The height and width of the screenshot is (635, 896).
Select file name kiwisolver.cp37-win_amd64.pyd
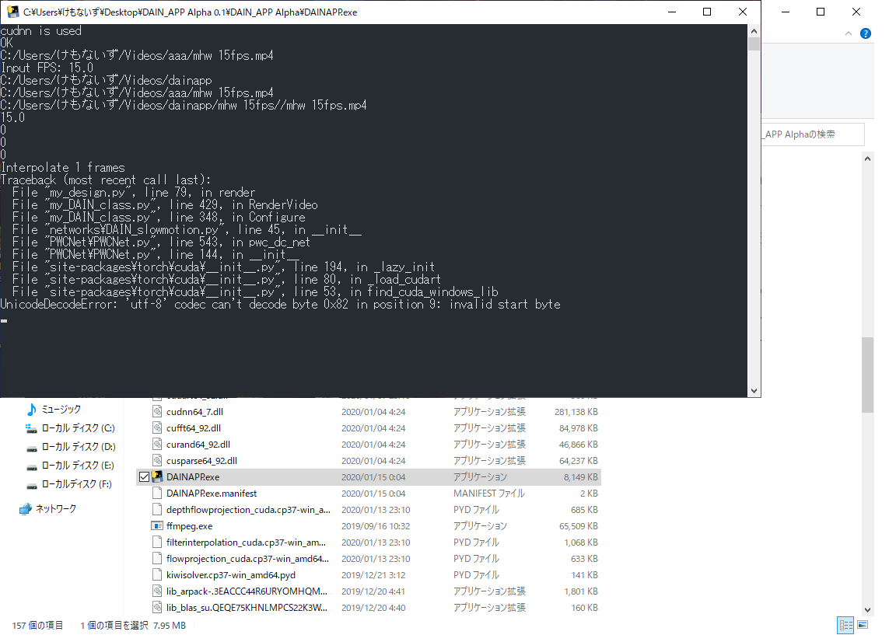231,575
